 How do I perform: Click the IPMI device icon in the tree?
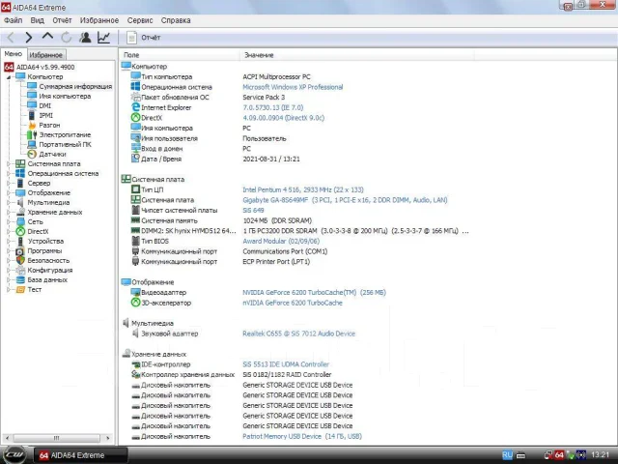32,115
